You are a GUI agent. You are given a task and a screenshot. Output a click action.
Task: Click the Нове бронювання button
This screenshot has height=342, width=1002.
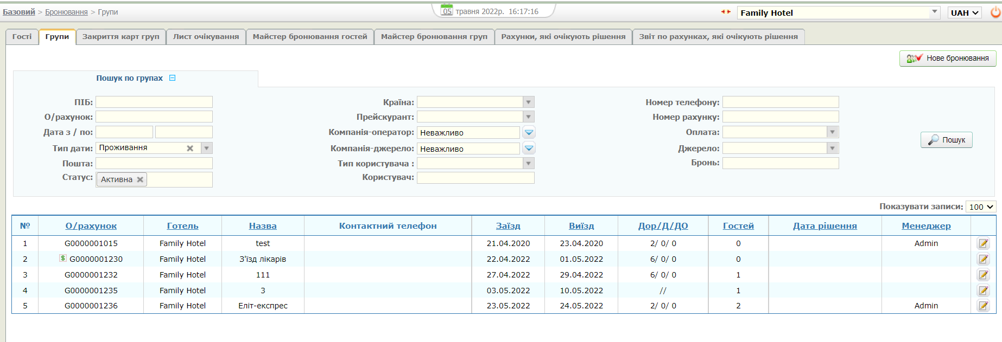coord(947,58)
